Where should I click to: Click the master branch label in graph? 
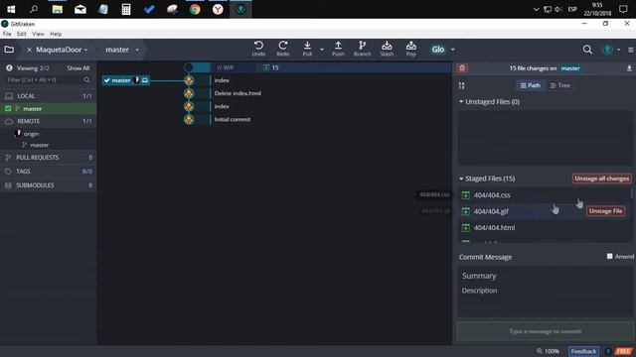126,80
